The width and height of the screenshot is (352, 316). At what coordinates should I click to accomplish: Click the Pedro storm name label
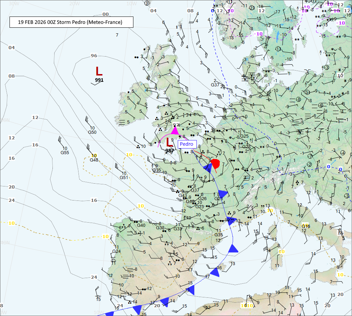coord(187,144)
